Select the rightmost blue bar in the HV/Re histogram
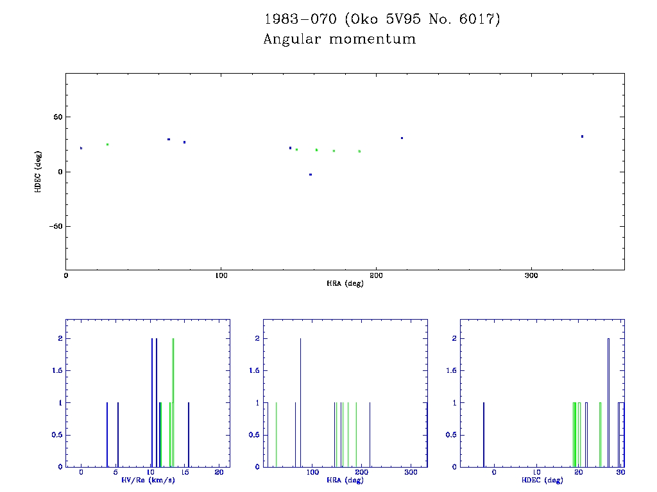Image resolution: width=657 pixels, height=492 pixels. (x=189, y=435)
